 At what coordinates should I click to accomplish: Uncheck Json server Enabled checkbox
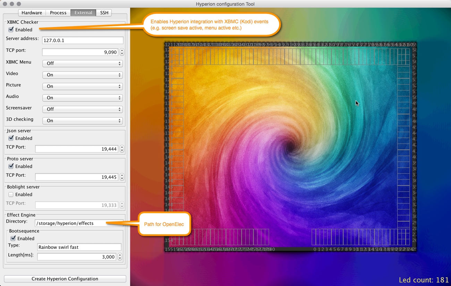11,138
